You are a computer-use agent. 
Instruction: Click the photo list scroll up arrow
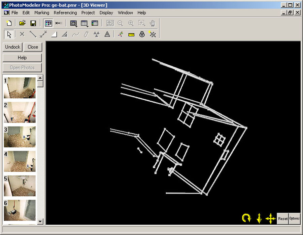pos(40,78)
